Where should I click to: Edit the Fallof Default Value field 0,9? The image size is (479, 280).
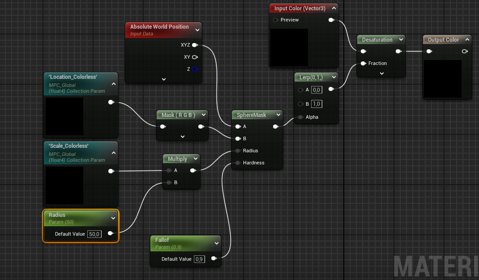199,259
